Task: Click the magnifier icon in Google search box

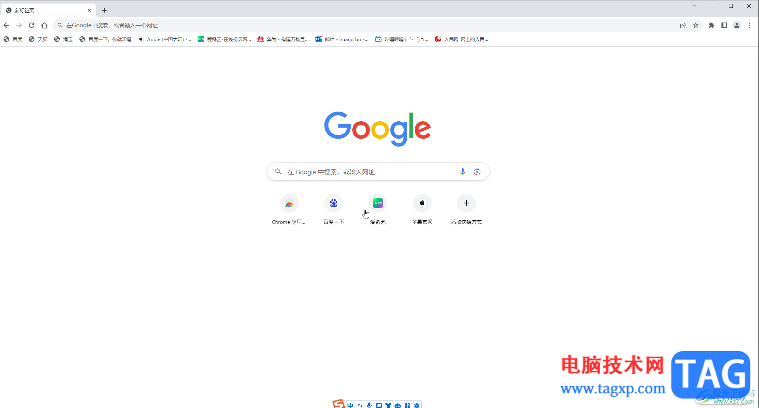Action: point(278,171)
